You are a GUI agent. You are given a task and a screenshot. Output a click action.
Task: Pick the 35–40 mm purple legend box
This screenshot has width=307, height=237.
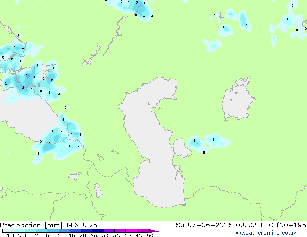pos(120,231)
